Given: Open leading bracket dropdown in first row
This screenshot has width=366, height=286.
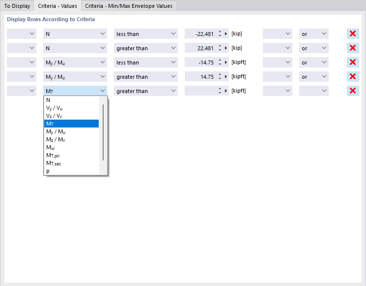Looking at the screenshot, I should tap(22, 33).
